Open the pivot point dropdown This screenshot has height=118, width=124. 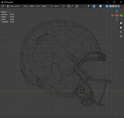(64, 6)
